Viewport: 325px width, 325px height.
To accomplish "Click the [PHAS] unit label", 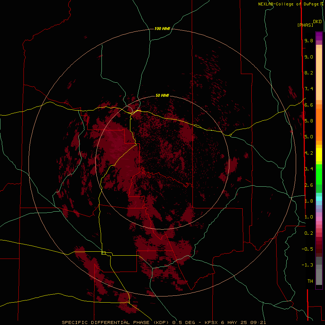I will tap(305, 25).
